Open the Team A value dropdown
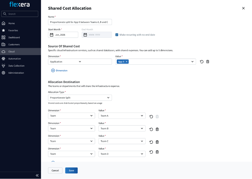Viewport: 252px width, 179px height. [122, 116]
